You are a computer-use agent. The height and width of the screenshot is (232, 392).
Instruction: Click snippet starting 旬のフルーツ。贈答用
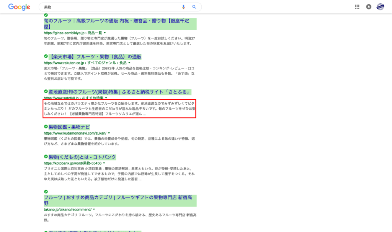(x=119, y=41)
